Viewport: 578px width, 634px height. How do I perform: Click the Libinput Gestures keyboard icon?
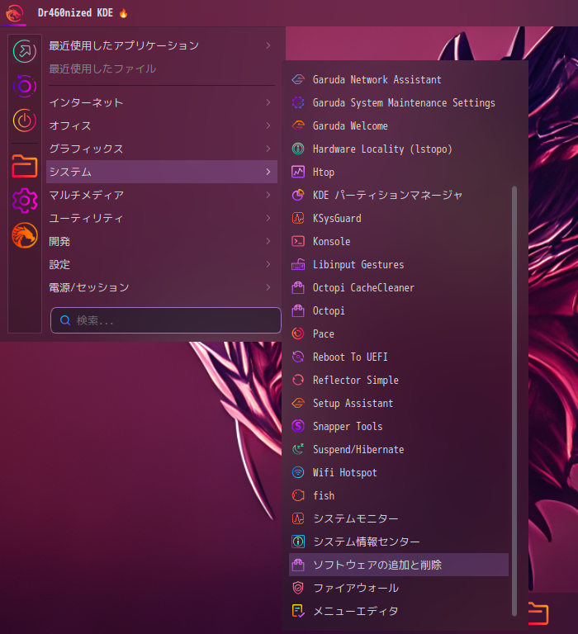click(x=298, y=264)
